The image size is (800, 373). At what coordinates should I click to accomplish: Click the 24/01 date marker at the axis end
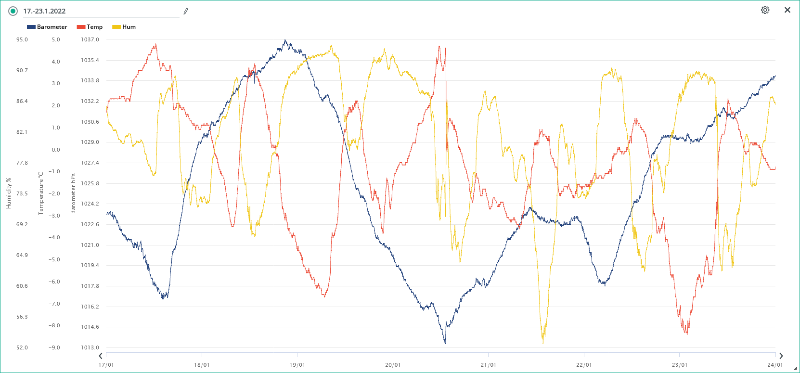(774, 365)
